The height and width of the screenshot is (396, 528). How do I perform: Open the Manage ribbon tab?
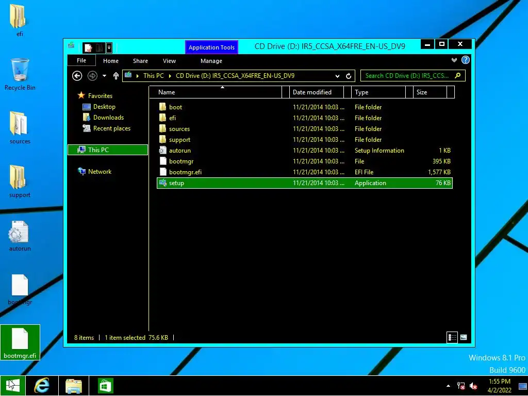211,61
